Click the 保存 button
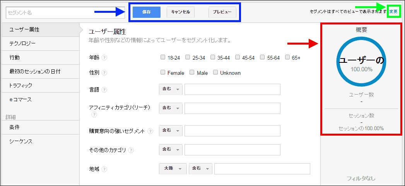This screenshot has height=186, width=405. (147, 12)
